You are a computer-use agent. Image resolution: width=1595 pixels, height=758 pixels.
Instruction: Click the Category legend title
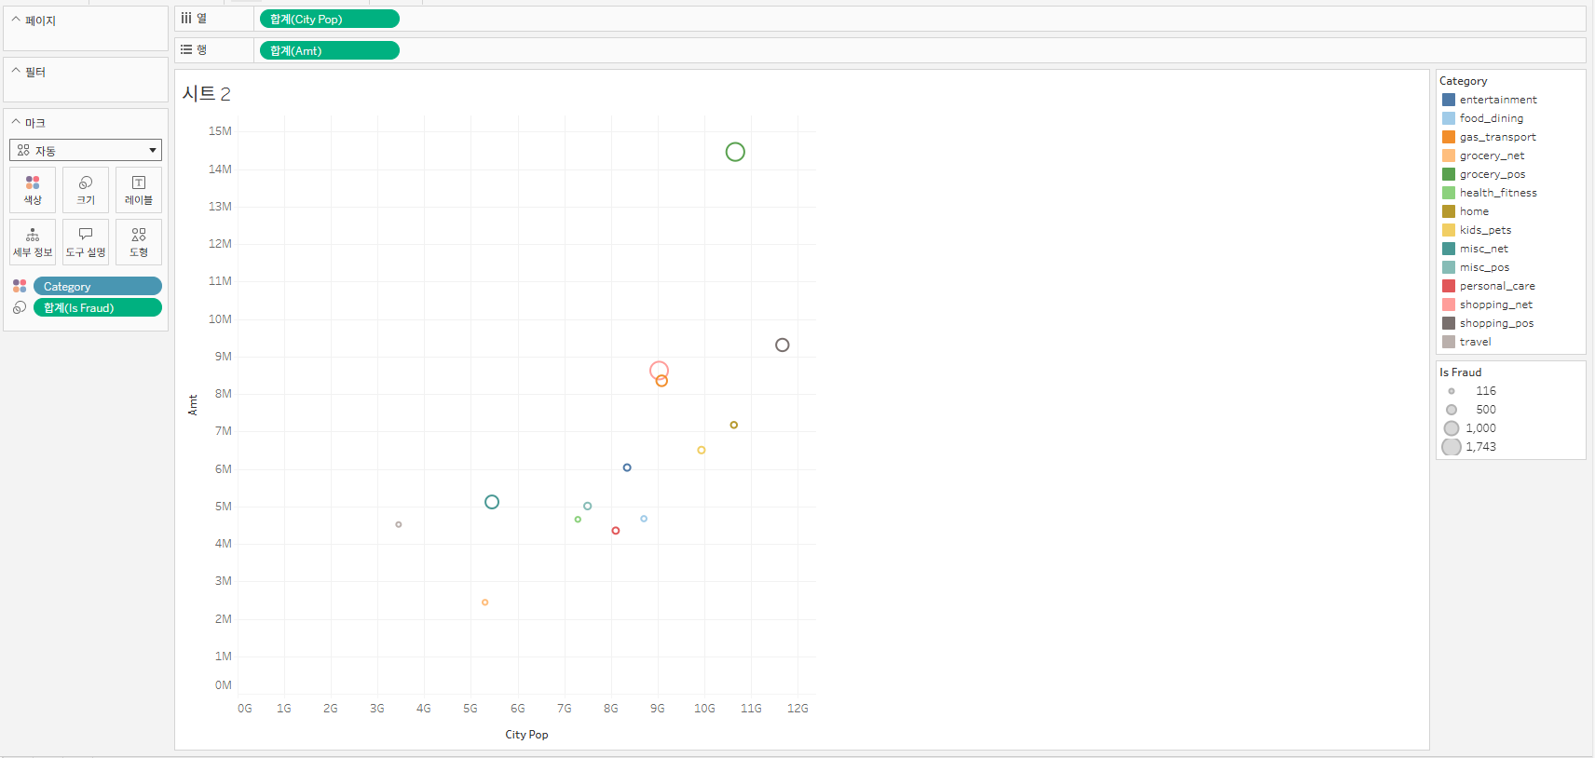pyautogui.click(x=1464, y=81)
